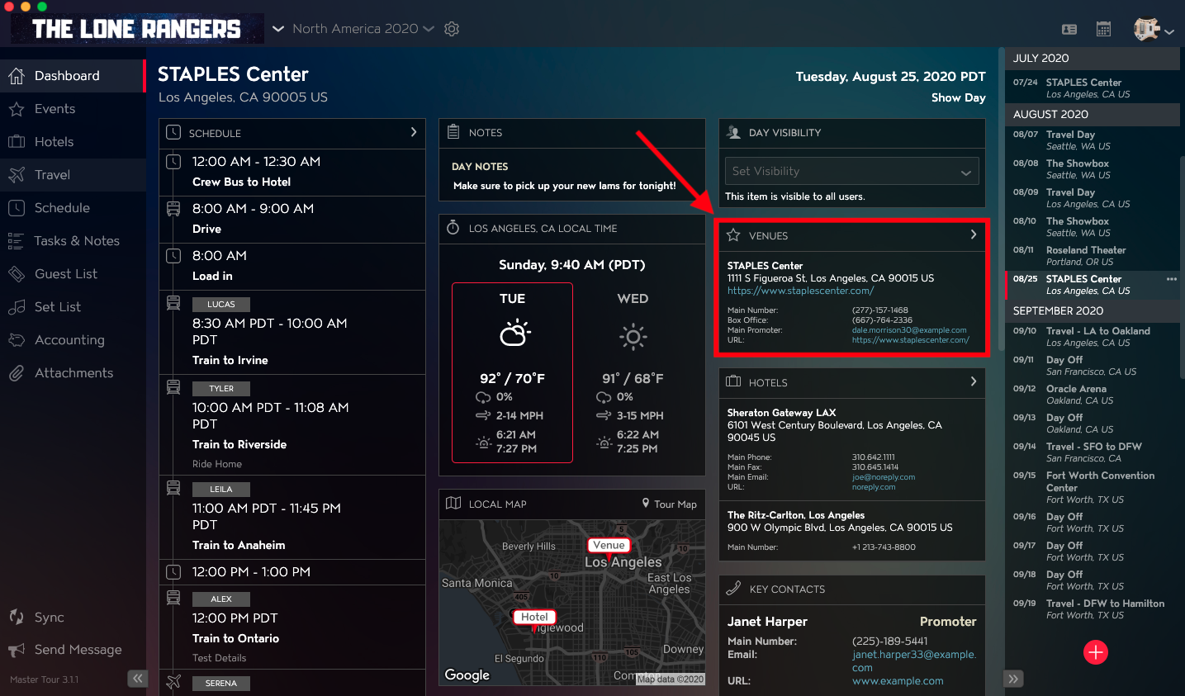Select 08/08 The Showbox event
The image size is (1185, 696).
coord(1093,169)
